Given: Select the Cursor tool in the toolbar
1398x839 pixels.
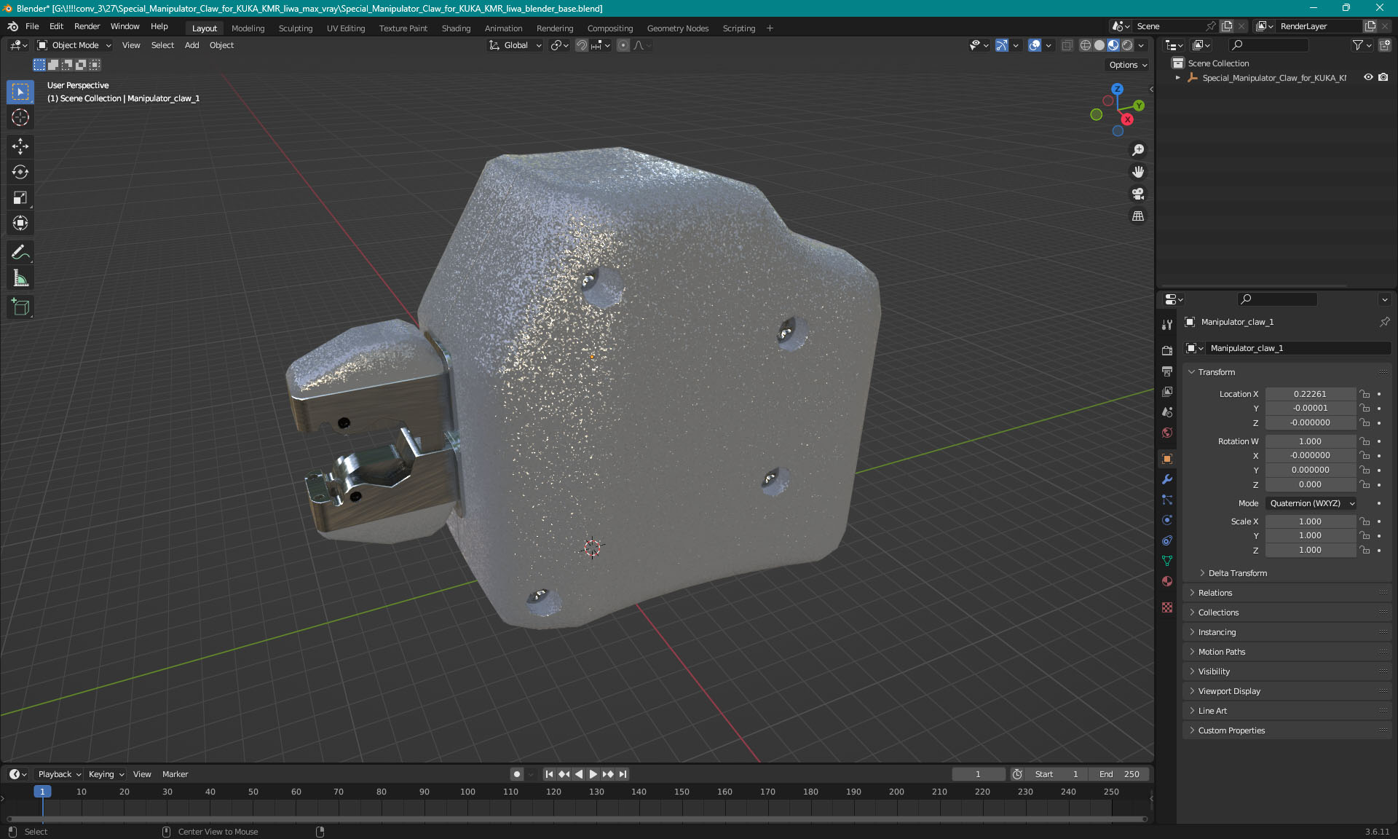Looking at the screenshot, I should pyautogui.click(x=20, y=117).
